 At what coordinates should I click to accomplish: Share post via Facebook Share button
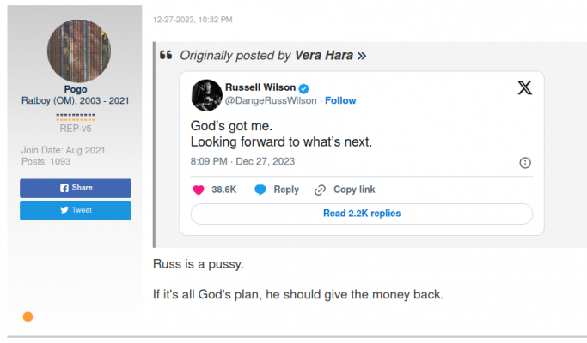coord(76,188)
